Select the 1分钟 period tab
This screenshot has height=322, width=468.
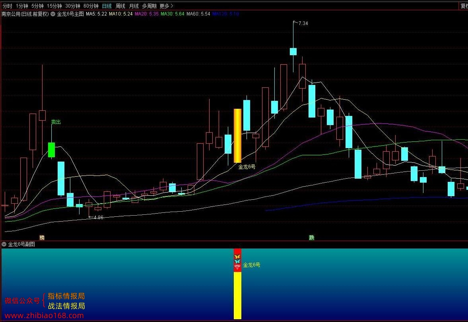click(x=22, y=6)
